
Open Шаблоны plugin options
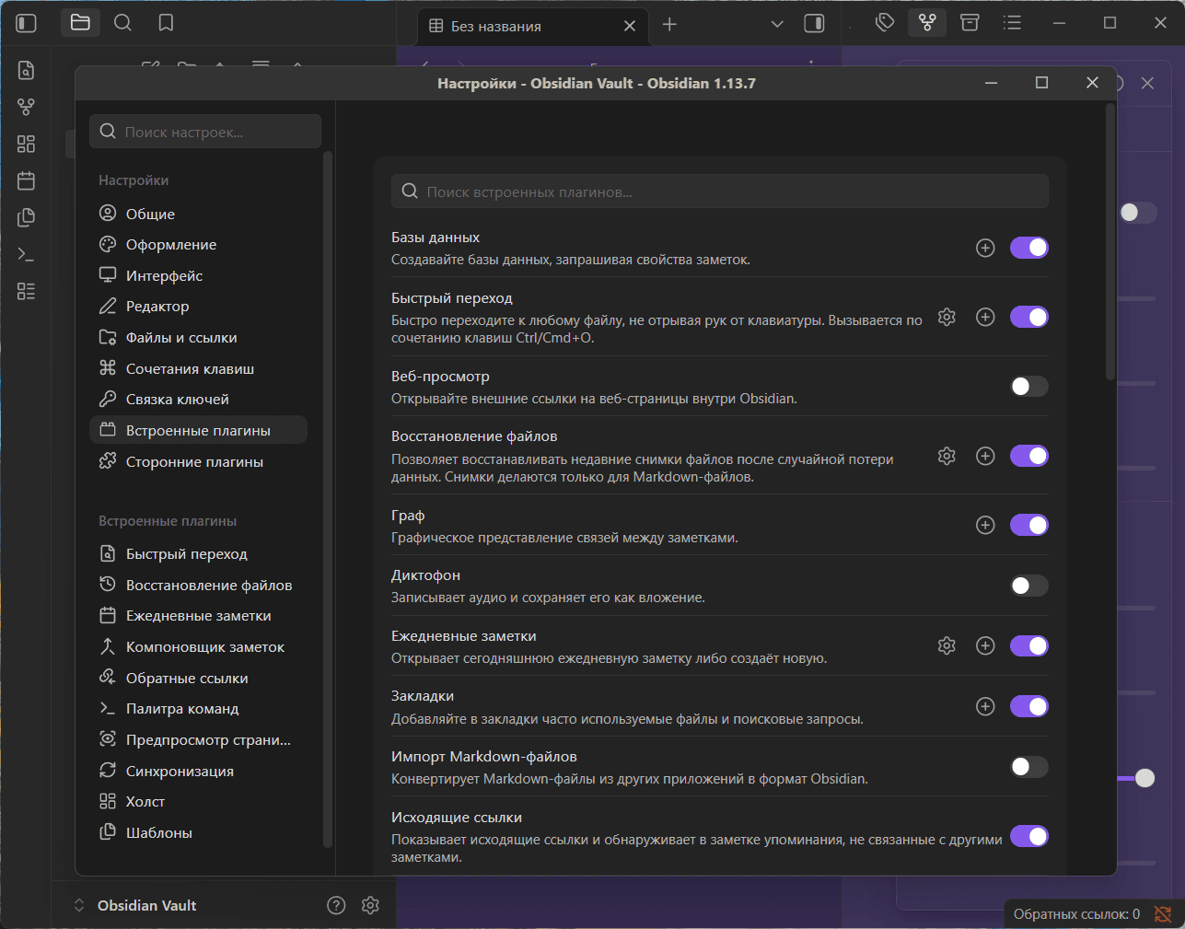tap(198, 832)
